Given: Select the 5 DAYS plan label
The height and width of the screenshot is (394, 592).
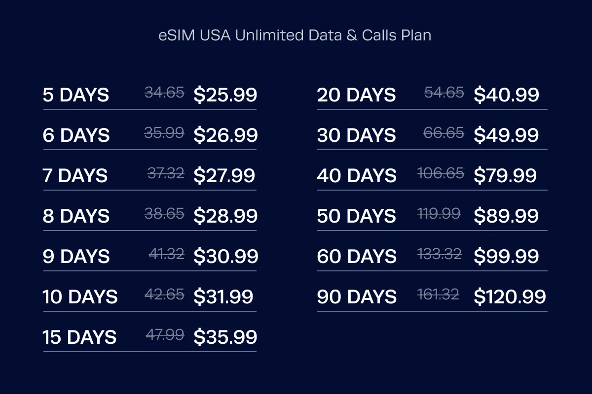Looking at the screenshot, I should (x=76, y=95).
